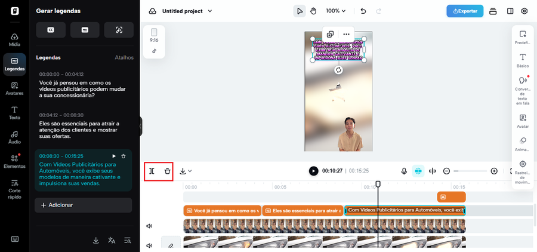Toggle the timeline snapping magnet
This screenshot has width=537, height=252.
click(x=418, y=171)
